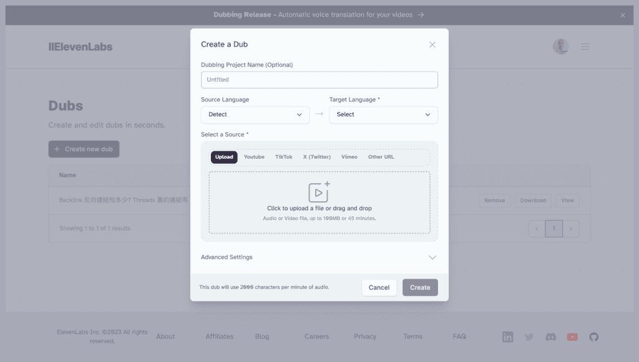Go to the previous results page
The height and width of the screenshot is (362, 639).
537,229
